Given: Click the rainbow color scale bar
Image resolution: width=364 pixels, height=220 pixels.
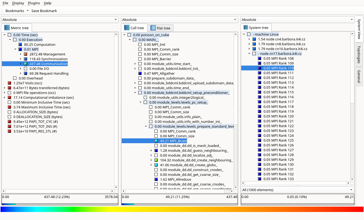Looking at the screenshot, I should click(182, 209).
